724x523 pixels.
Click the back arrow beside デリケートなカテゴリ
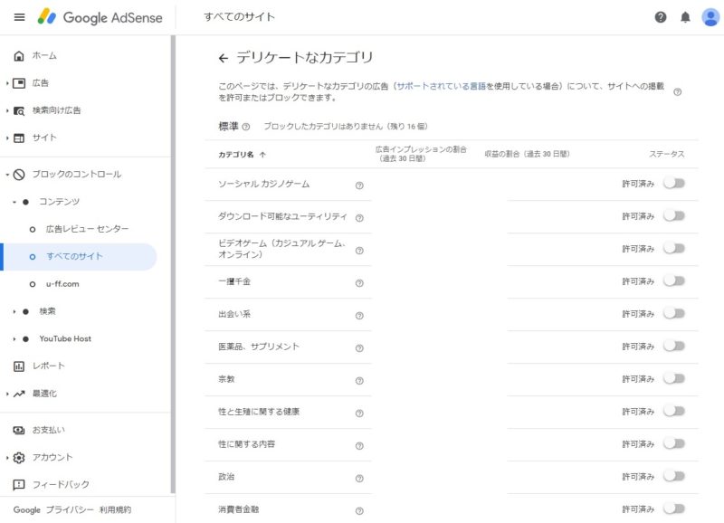click(x=224, y=58)
